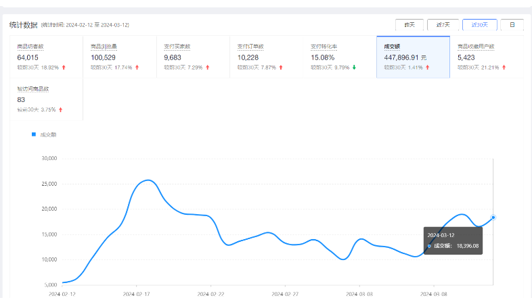Click the highlighted 成交额 metric card
Screen dimensions: 532x304
click(x=414, y=57)
